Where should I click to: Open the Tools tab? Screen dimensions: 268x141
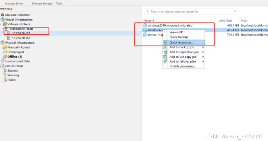click(x=59, y=3)
